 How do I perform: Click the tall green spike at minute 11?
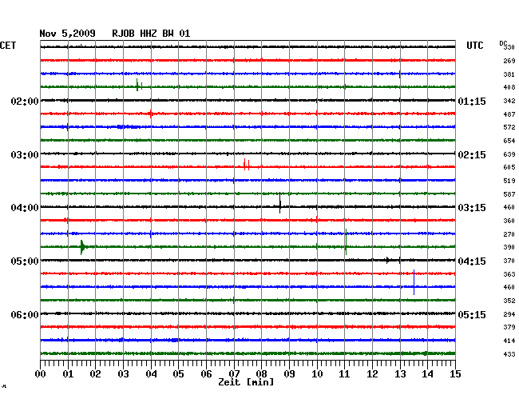coord(346,241)
